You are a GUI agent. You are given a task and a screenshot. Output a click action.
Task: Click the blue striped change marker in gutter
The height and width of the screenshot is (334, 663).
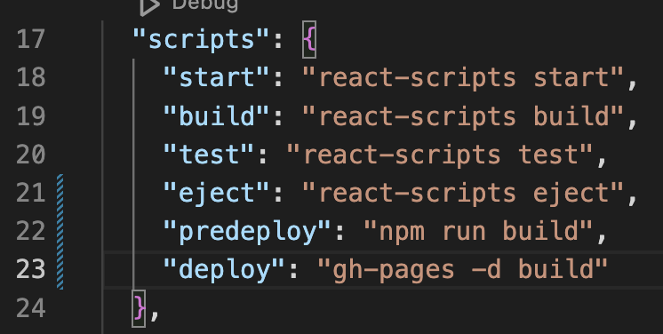[x=60, y=232]
